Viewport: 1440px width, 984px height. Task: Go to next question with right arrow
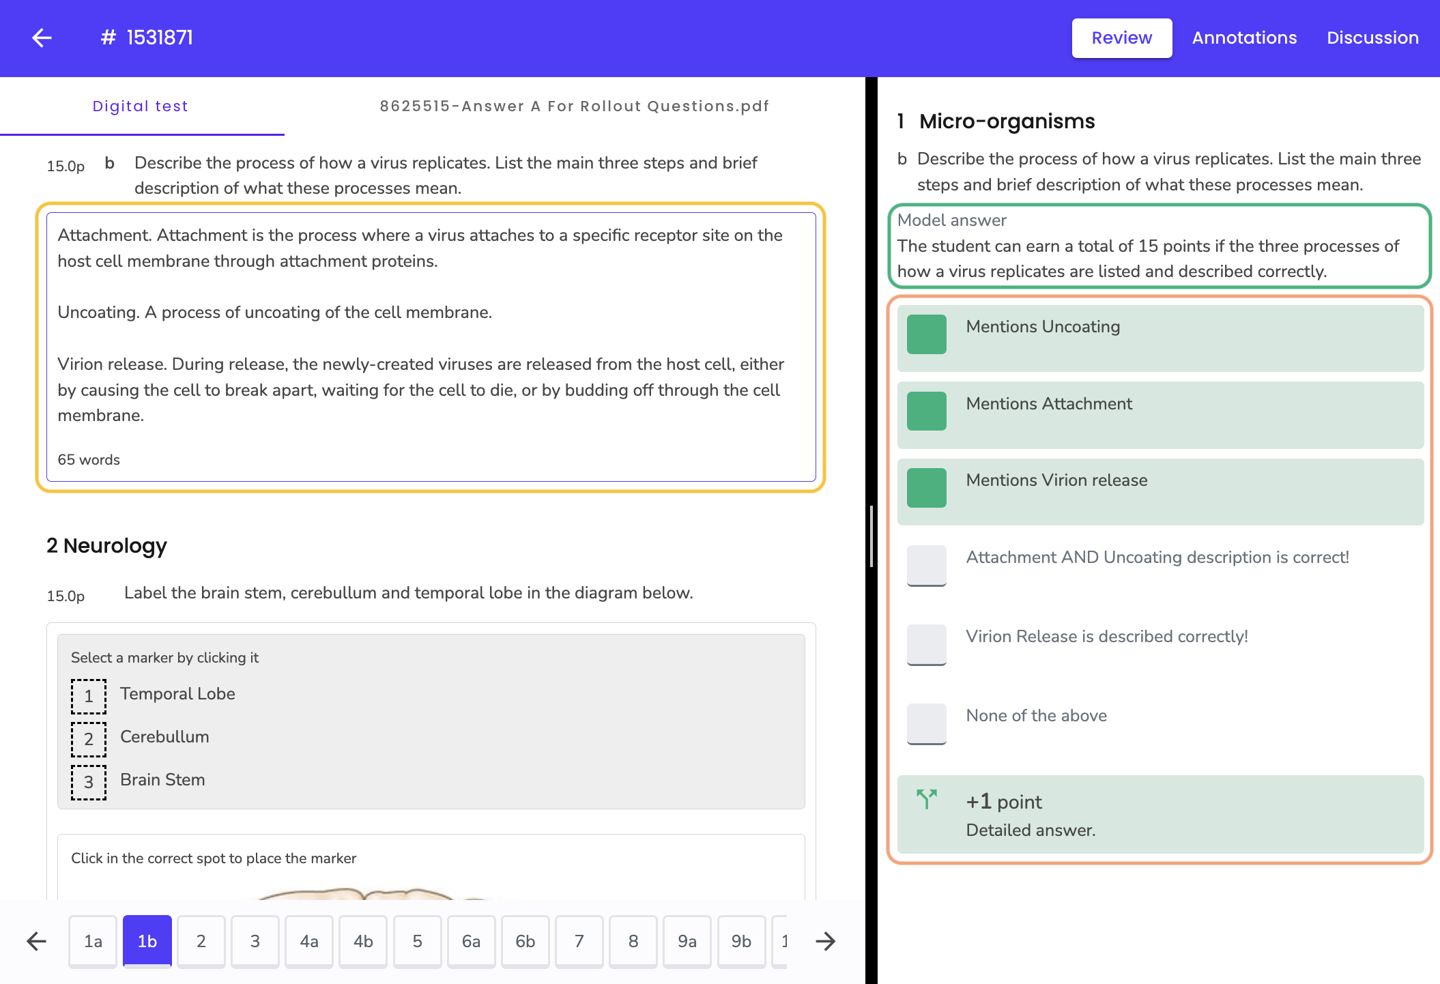[x=826, y=942]
